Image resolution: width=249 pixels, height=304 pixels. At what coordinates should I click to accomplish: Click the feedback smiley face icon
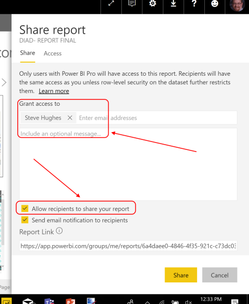click(x=215, y=3)
